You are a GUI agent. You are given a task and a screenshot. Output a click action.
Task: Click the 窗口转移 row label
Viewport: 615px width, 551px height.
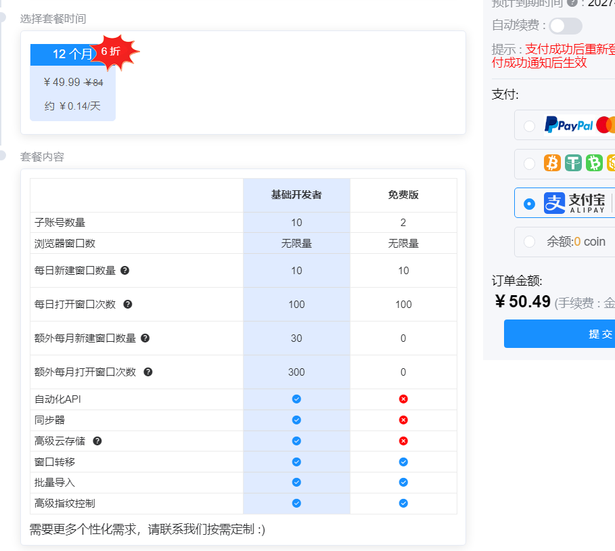[55, 462]
